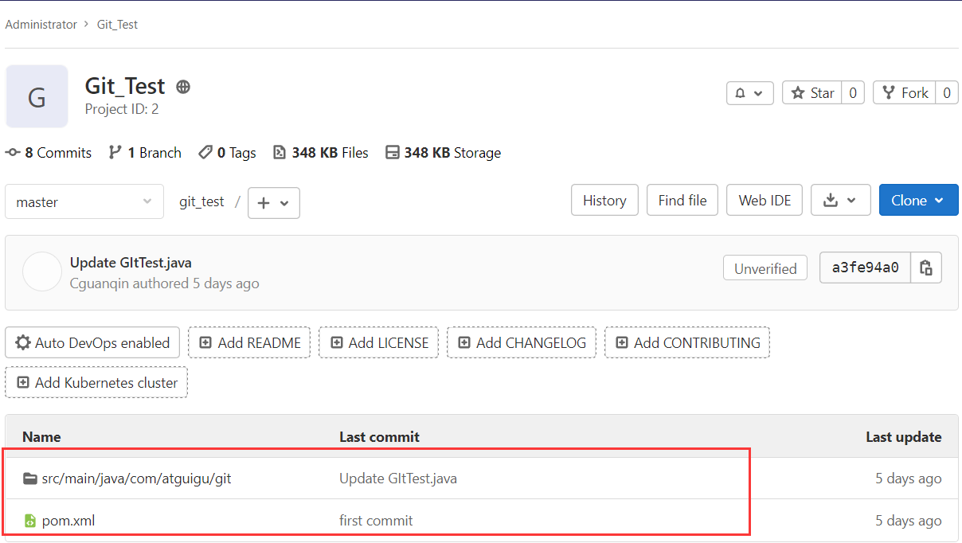Open the Cguanqin author link
The height and width of the screenshot is (543, 962).
pos(100,283)
